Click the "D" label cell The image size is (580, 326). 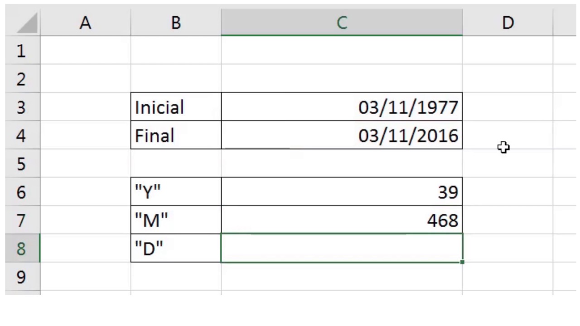[176, 248]
